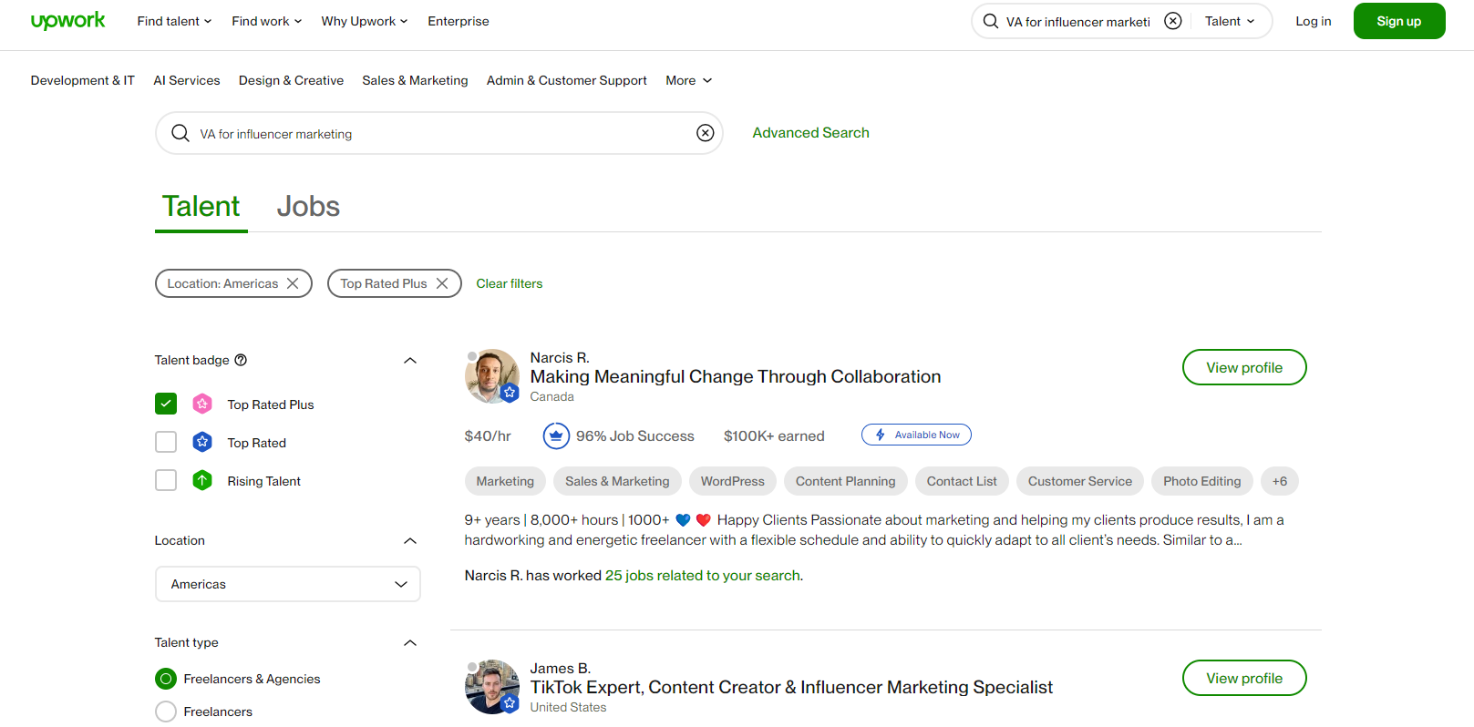
Task: Open Development & IT category
Action: click(83, 80)
